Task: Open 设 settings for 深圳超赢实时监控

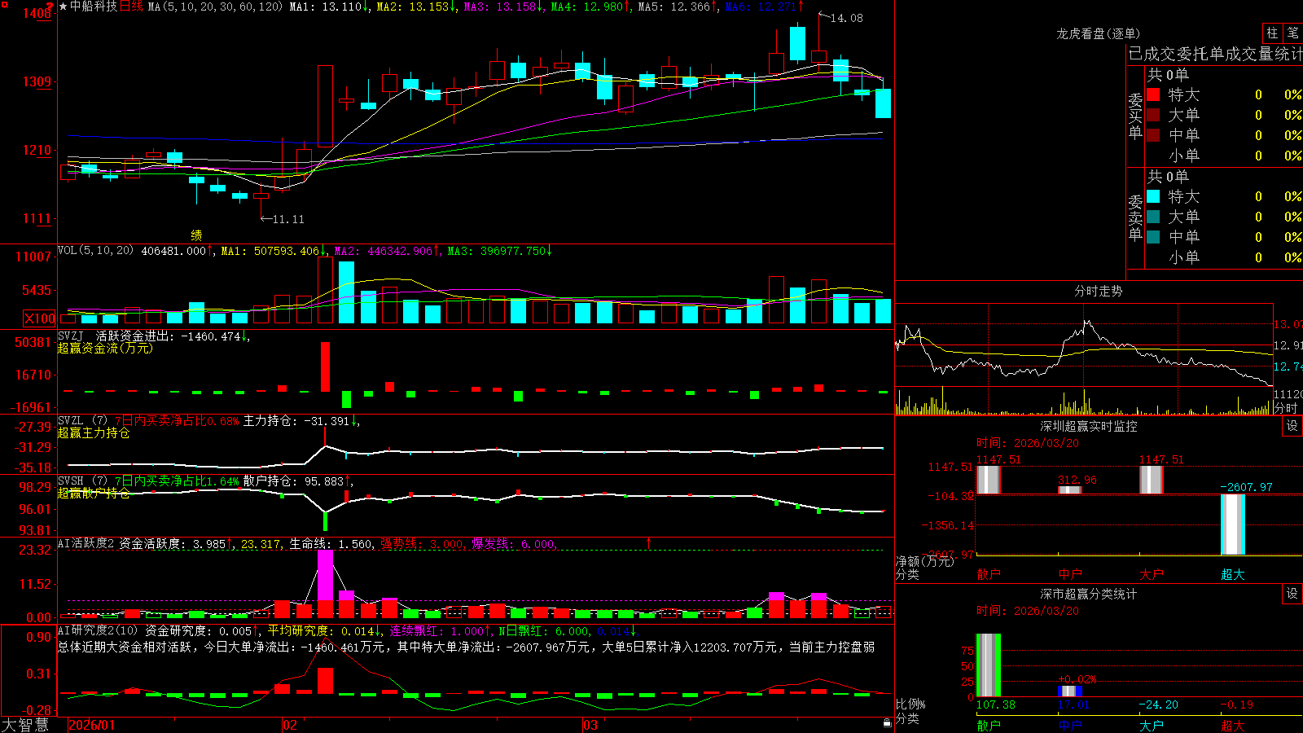Action: pyautogui.click(x=1292, y=426)
